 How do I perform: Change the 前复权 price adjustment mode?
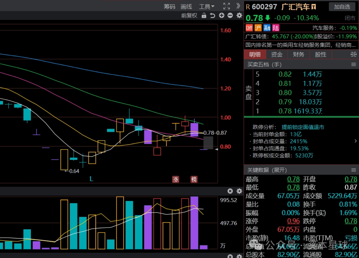(x=189, y=16)
